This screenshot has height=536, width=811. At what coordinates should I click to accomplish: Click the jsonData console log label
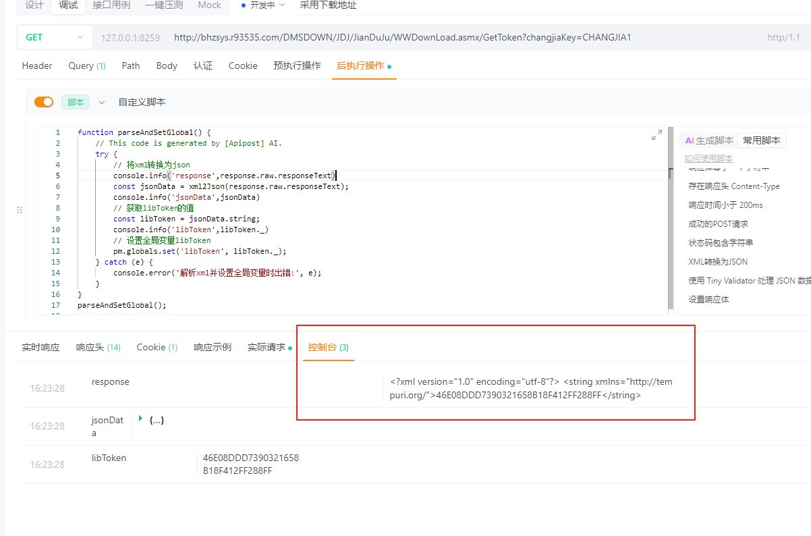(x=108, y=427)
